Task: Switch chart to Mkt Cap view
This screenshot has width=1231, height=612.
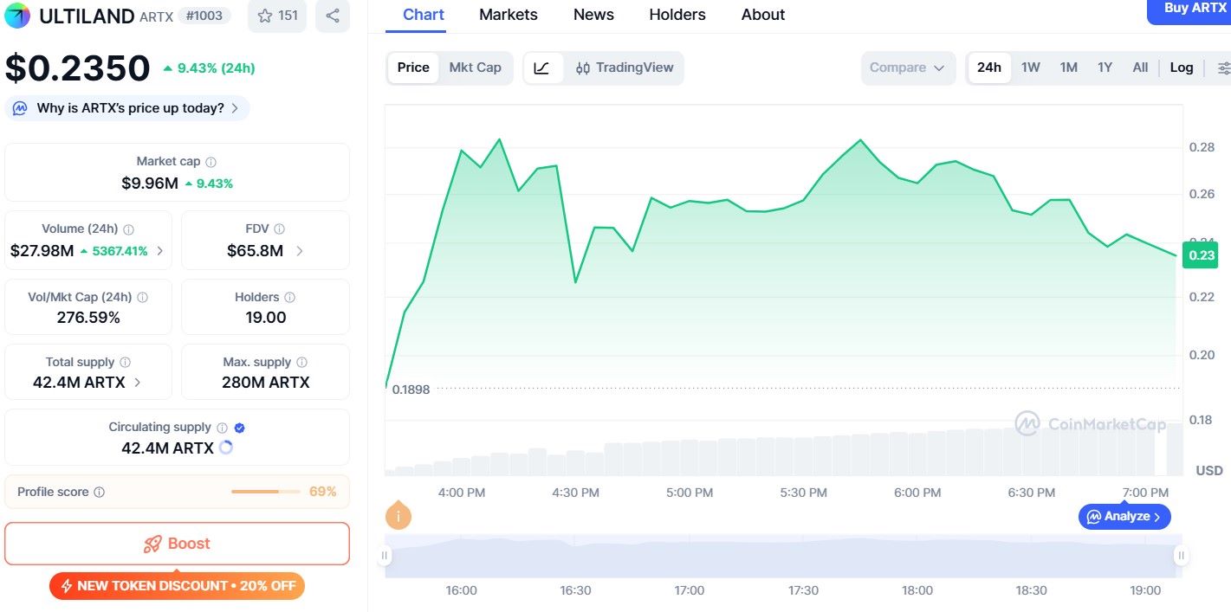Action: click(475, 68)
